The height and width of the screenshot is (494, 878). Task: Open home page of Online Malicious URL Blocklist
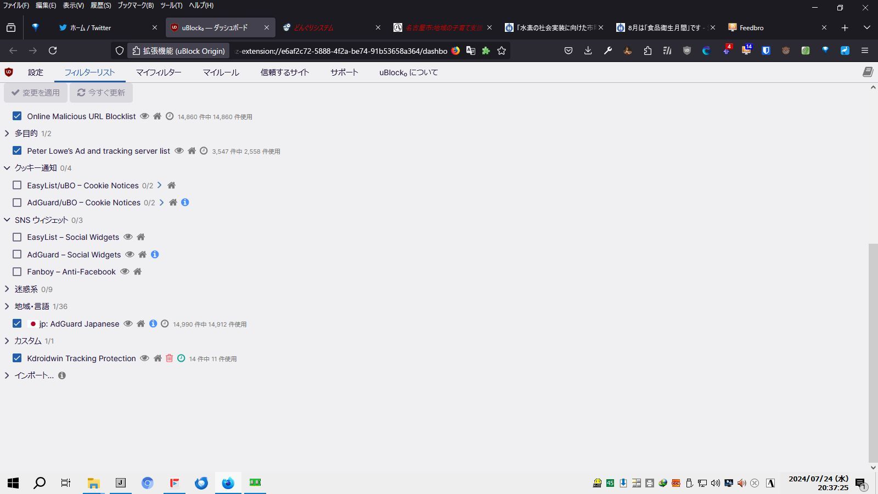coord(157,116)
